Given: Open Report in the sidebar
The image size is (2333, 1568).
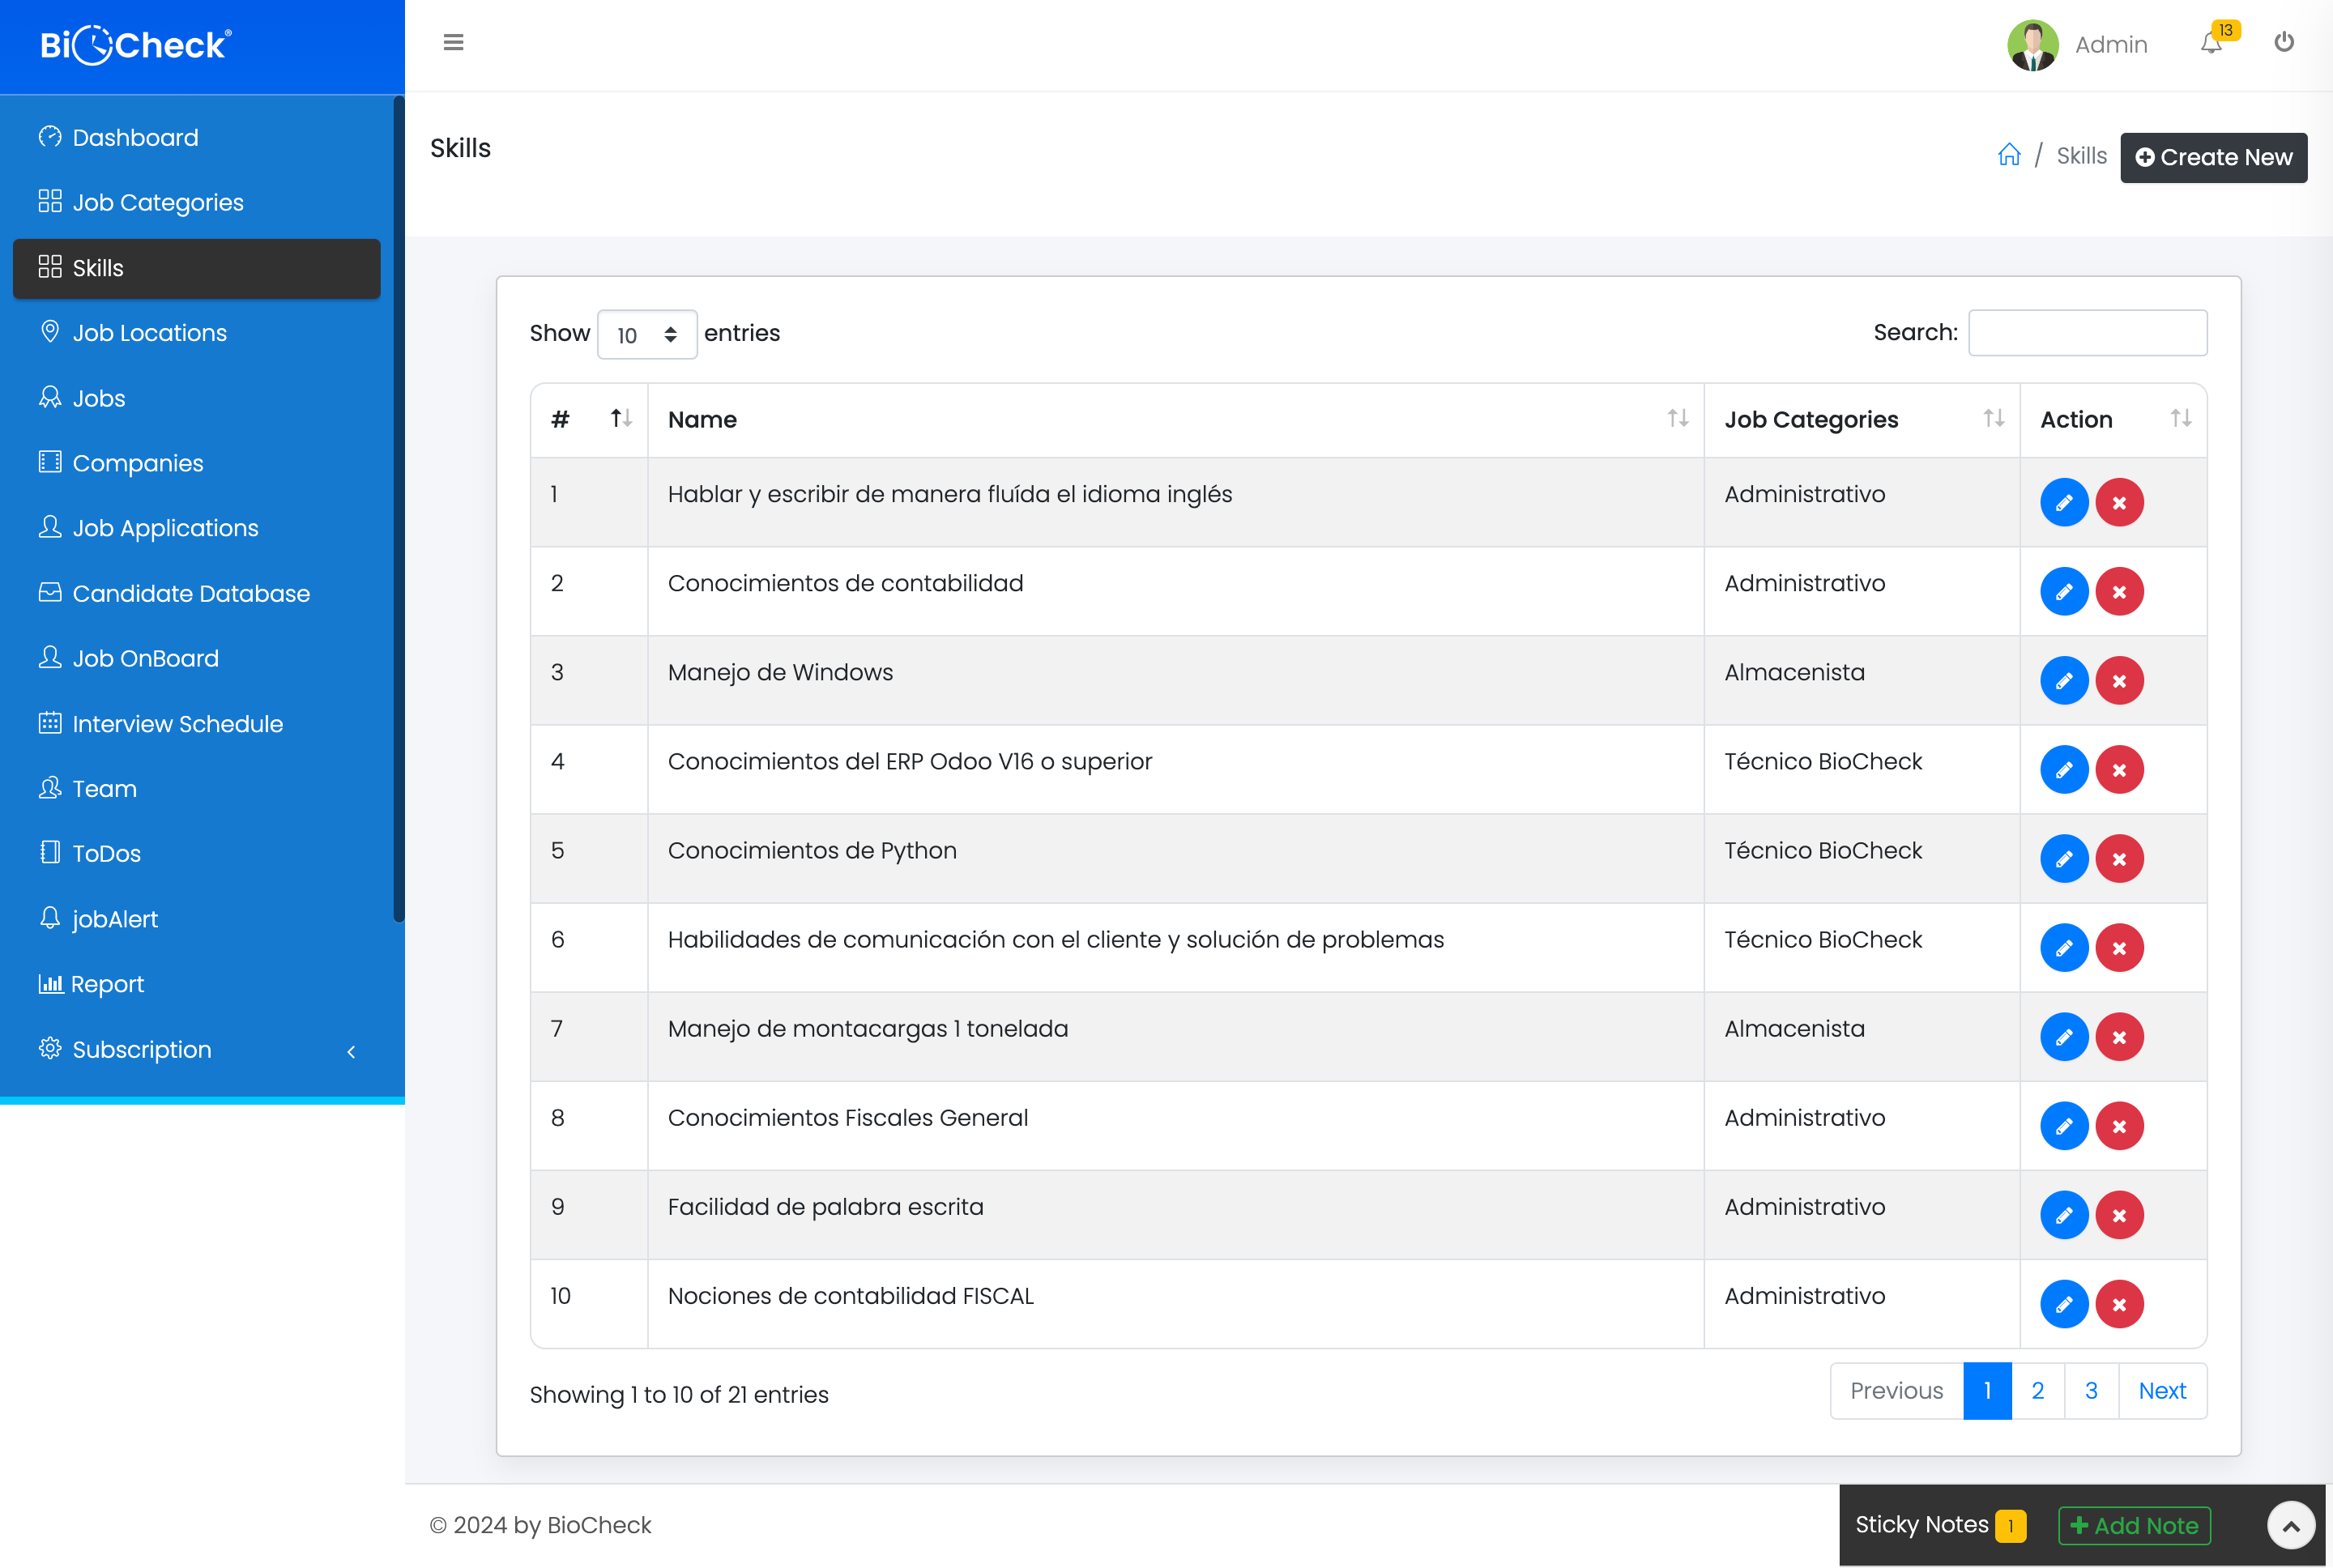Looking at the screenshot, I should (197, 984).
